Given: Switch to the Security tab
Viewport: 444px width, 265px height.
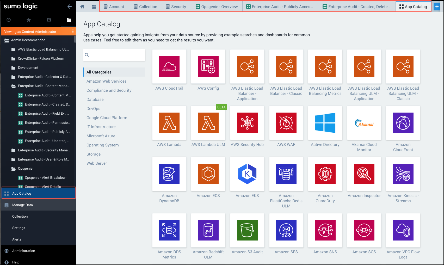Looking at the screenshot, I should tap(176, 7).
